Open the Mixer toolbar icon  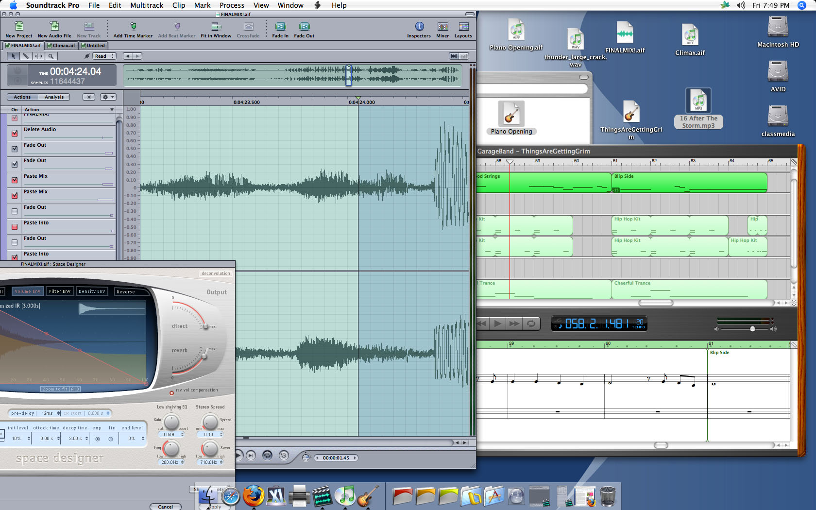pyautogui.click(x=442, y=26)
